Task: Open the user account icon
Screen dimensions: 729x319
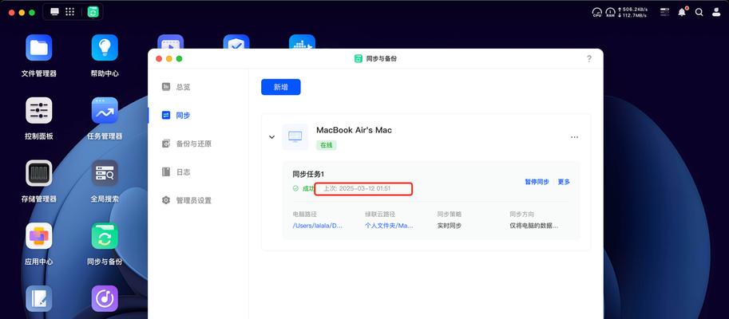Action: [x=716, y=12]
